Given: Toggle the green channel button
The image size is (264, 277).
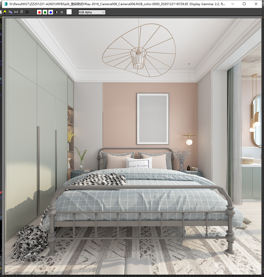Looking at the screenshot, I should click(x=45, y=12).
